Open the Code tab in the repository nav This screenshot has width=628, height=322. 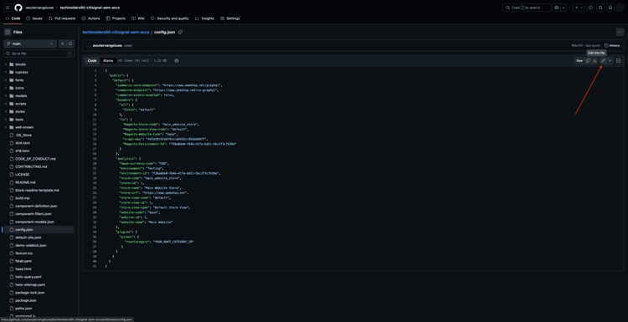[x=13, y=18]
